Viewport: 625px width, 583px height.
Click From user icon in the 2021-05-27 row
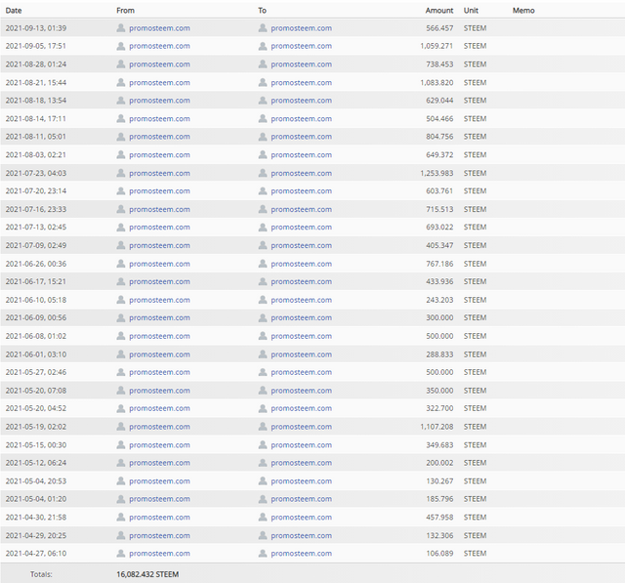(121, 372)
